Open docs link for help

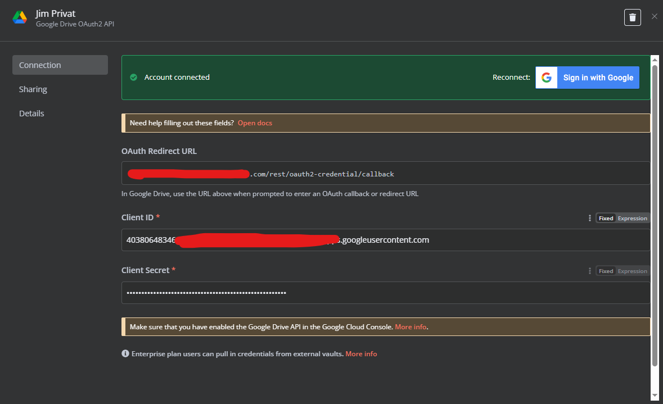(x=255, y=123)
